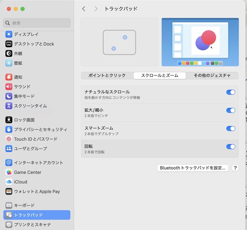The height and width of the screenshot is (230, 247).
Task: Click the キーボード keyboard icon
Action: (x=9, y=205)
